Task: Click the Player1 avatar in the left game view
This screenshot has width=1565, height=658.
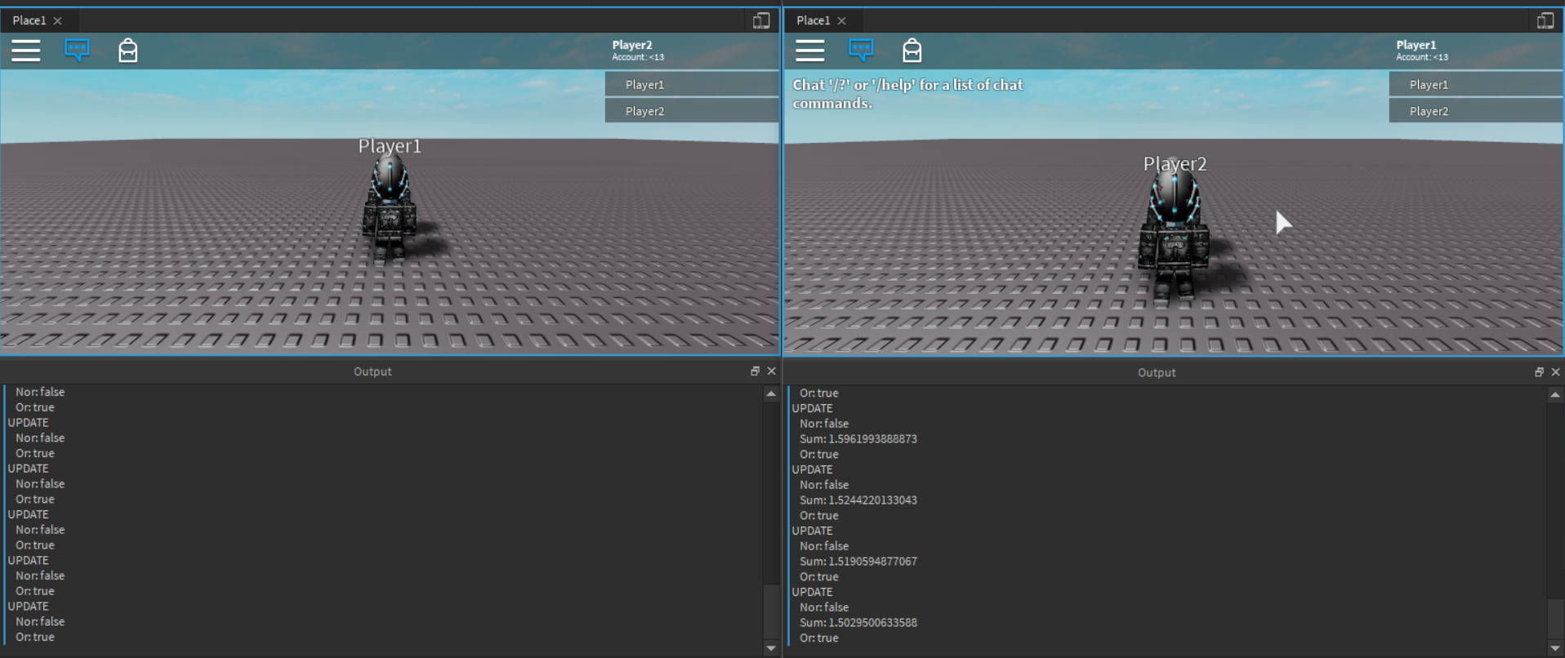Action: click(x=390, y=209)
